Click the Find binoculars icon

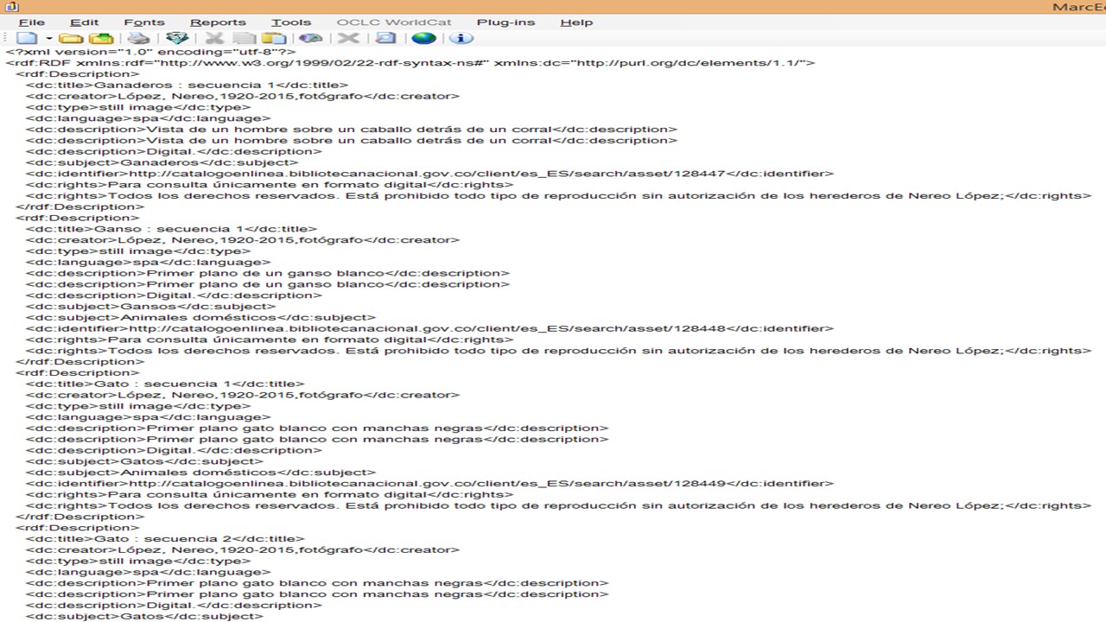(x=310, y=38)
